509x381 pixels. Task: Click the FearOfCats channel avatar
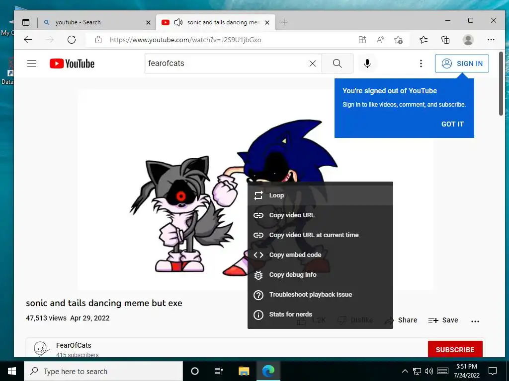[x=42, y=349]
